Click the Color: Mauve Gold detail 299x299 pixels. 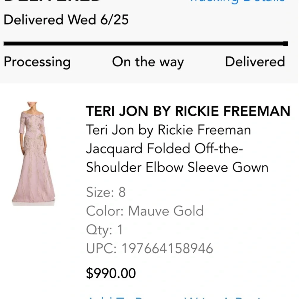[145, 211]
